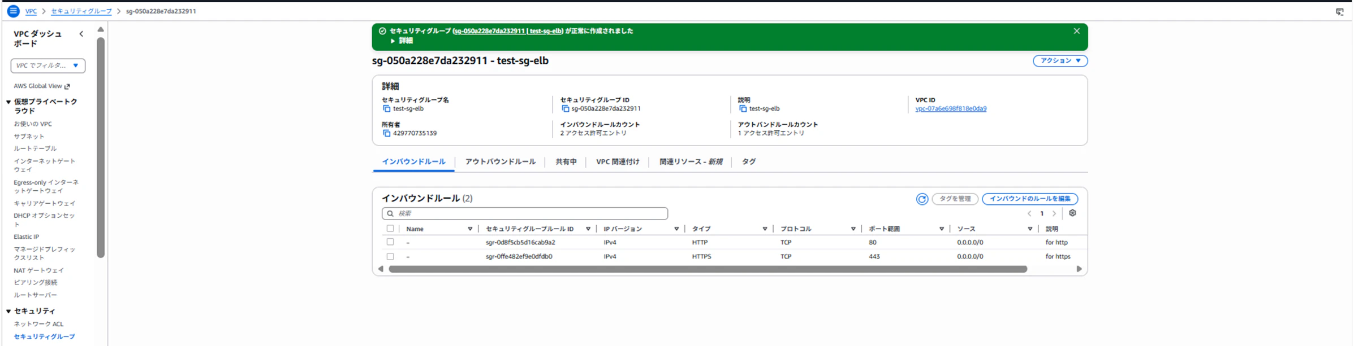Image resolution: width=1354 pixels, height=346 pixels.
Task: Open DHCP オプションセット in sidebar
Action: 44,220
